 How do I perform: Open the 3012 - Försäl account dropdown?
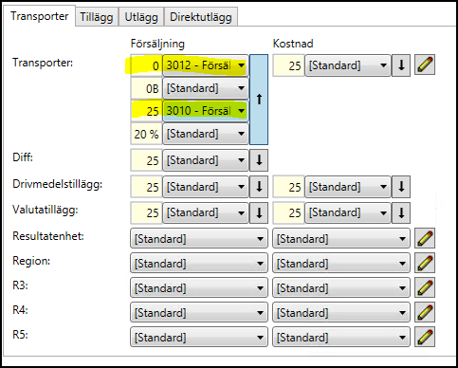click(206, 65)
